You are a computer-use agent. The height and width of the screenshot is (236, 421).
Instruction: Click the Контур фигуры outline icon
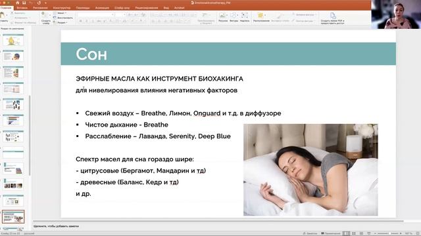point(293,20)
